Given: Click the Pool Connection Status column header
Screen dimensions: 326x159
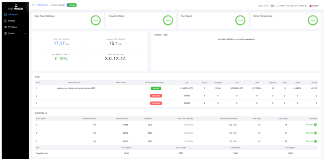Looking at the screenshot, I should click(154, 83).
